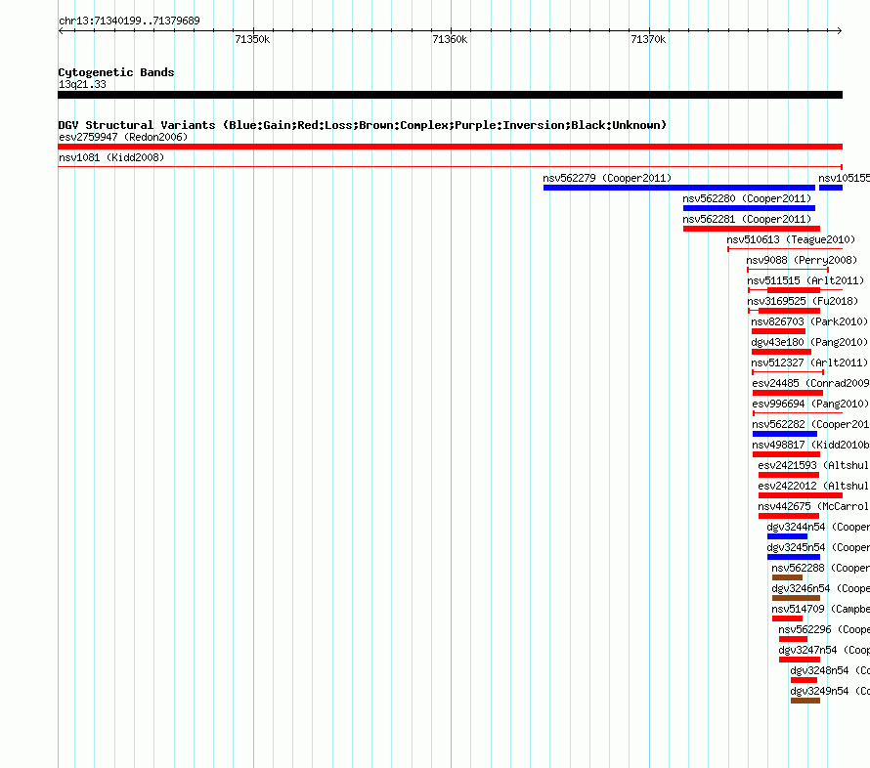The image size is (870, 768).
Task: Click the red nsv562281 loss bar
Action: 752,229
